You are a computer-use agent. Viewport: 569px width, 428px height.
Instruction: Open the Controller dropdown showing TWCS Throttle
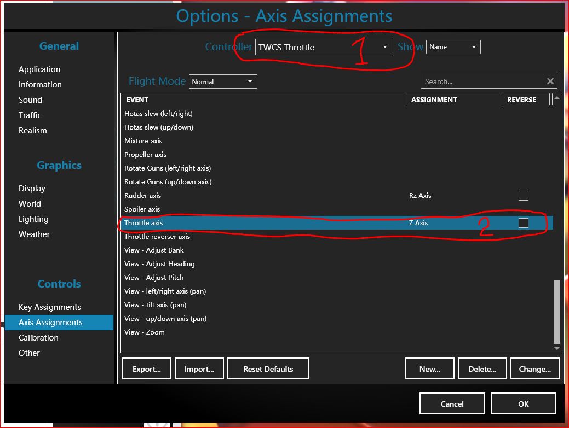(x=324, y=47)
